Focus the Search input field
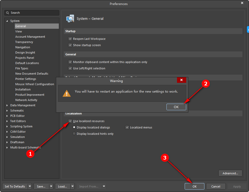The image size is (249, 192). pyautogui.click(x=32, y=13)
